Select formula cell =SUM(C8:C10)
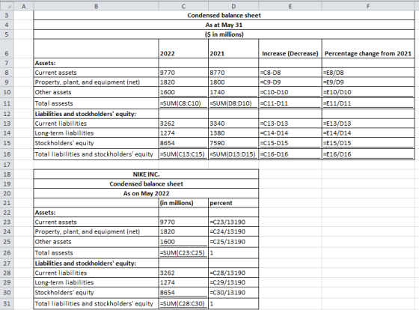The image size is (419, 310). 183,103
